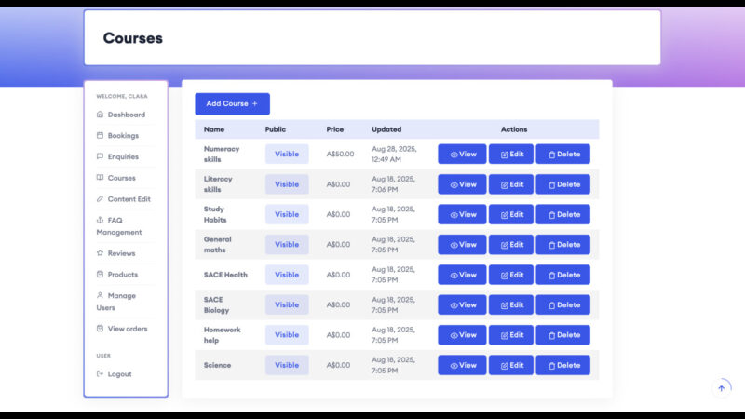
Task: Open View orders in the sidebar
Action: [122, 329]
